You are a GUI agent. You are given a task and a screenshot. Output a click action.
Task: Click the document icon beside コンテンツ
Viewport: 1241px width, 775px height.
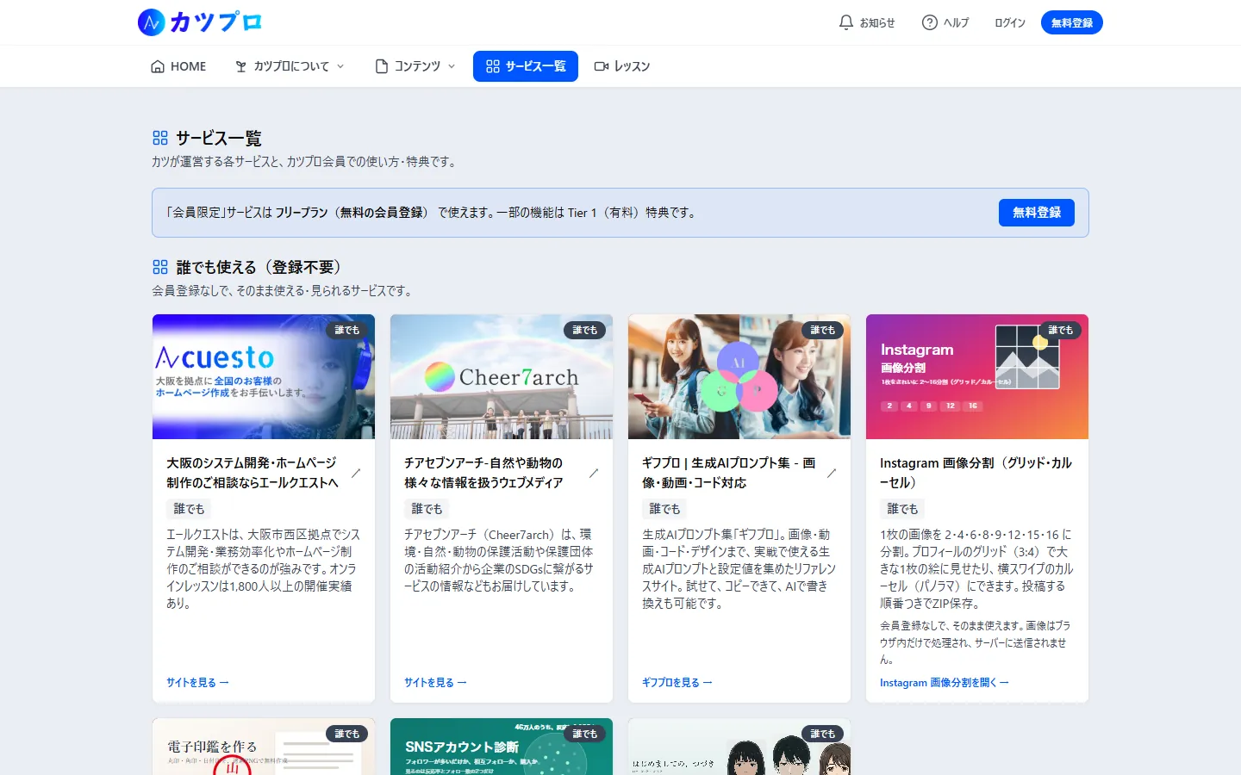coord(382,66)
